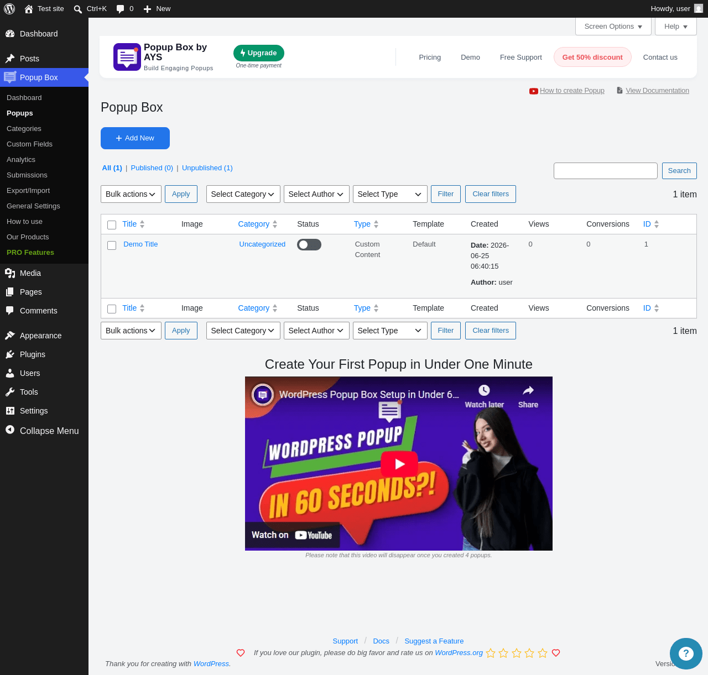Viewport: 708px width, 675px height.
Task: Click the Watch later clock icon
Action: coord(484,390)
